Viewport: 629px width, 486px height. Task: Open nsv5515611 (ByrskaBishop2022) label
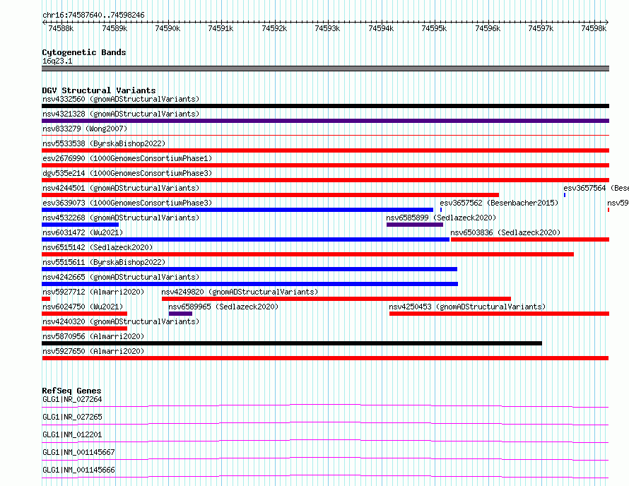tap(104, 262)
